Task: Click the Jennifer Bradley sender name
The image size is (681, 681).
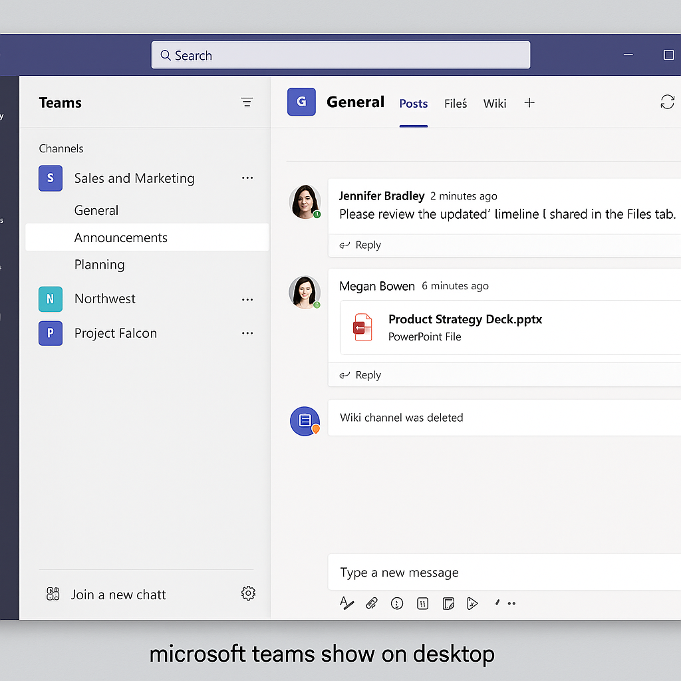Action: tap(381, 196)
